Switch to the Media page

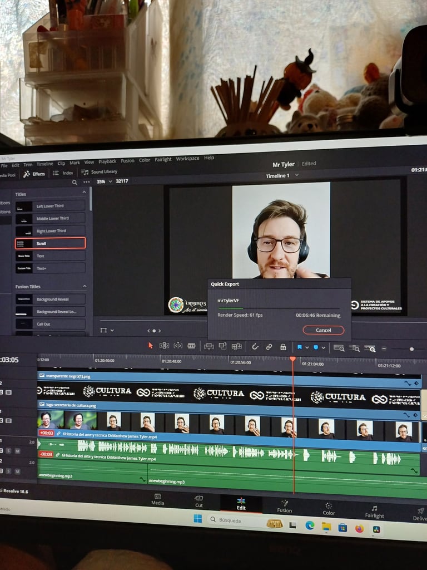click(x=157, y=499)
